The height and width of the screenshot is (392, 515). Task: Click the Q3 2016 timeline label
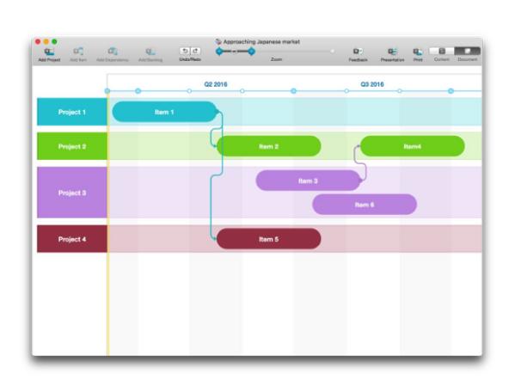pyautogui.click(x=372, y=84)
